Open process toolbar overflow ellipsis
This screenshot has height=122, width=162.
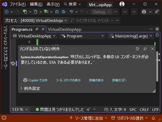117,20
